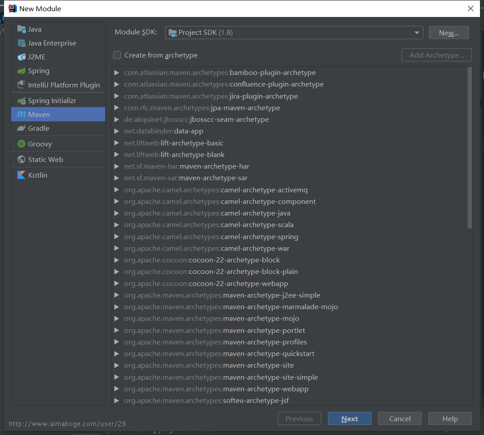The image size is (484, 435).
Task: Expand confluence-plugin-archetype entry
Action: (x=116, y=84)
